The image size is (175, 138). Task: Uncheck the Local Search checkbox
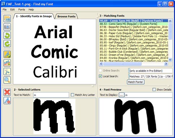click(101, 76)
